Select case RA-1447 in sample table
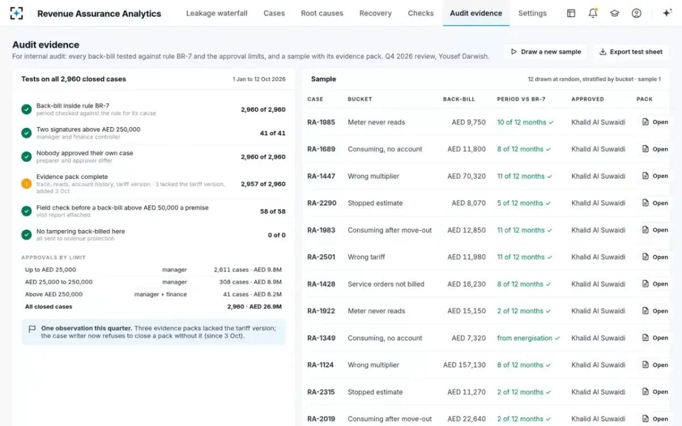682x426 pixels. 321,176
